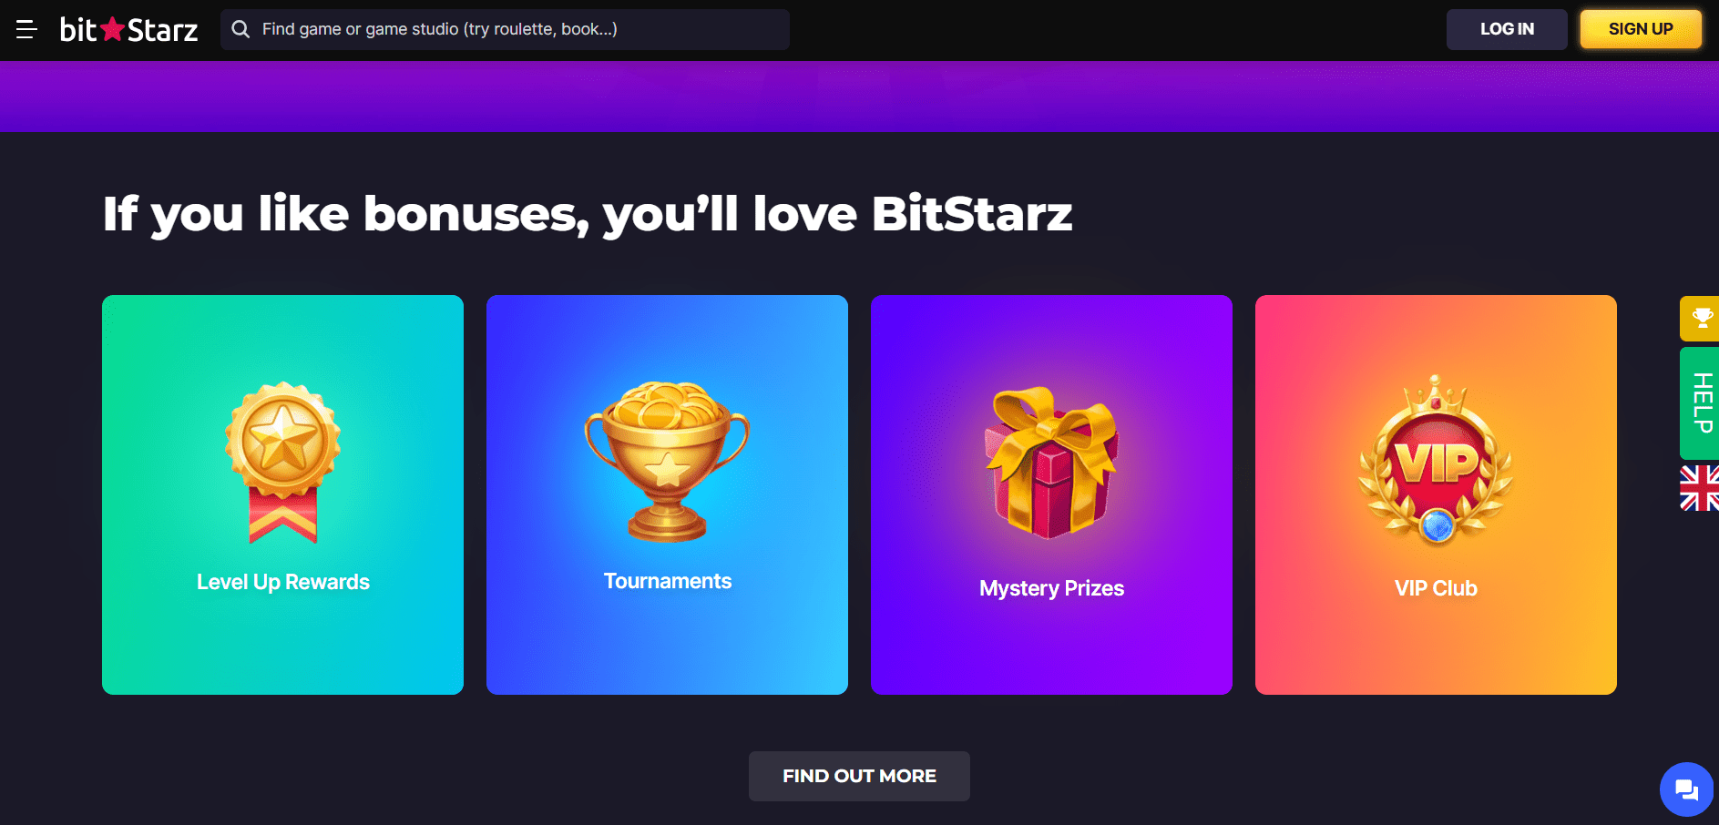
Task: Open the hamburger menu icon
Action: (x=26, y=29)
